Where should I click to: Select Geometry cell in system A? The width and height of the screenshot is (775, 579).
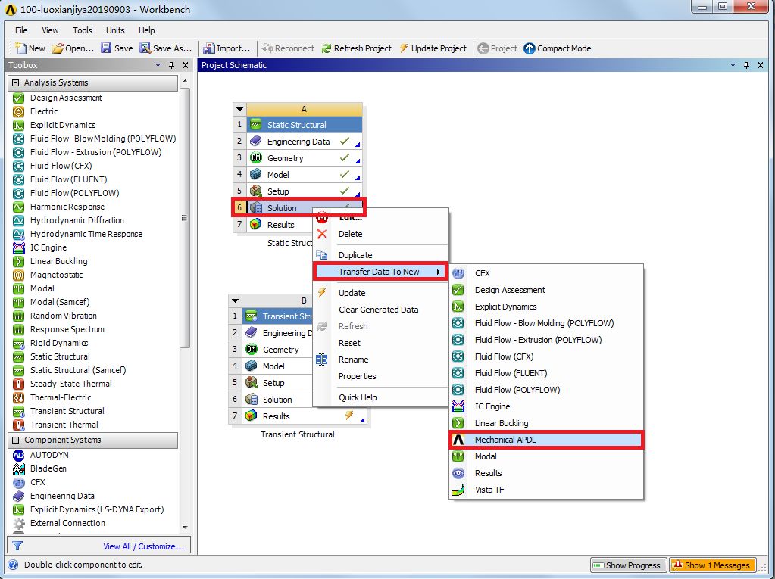(304, 158)
